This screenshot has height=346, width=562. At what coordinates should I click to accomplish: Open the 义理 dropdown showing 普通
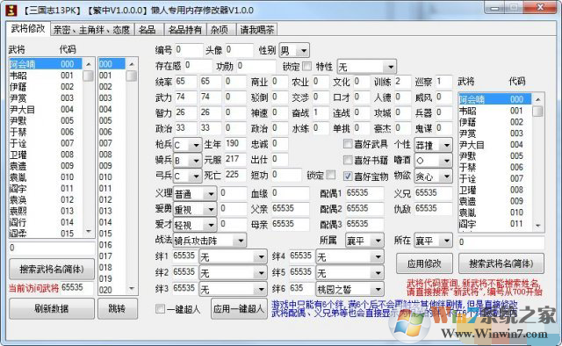tap(195, 194)
